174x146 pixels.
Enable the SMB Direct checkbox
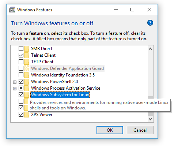21,49
